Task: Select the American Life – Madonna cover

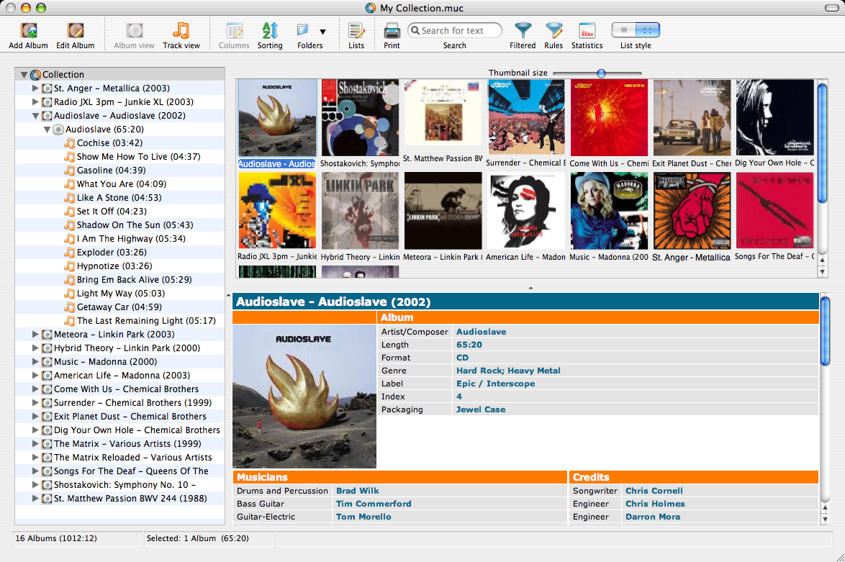Action: pyautogui.click(x=526, y=211)
